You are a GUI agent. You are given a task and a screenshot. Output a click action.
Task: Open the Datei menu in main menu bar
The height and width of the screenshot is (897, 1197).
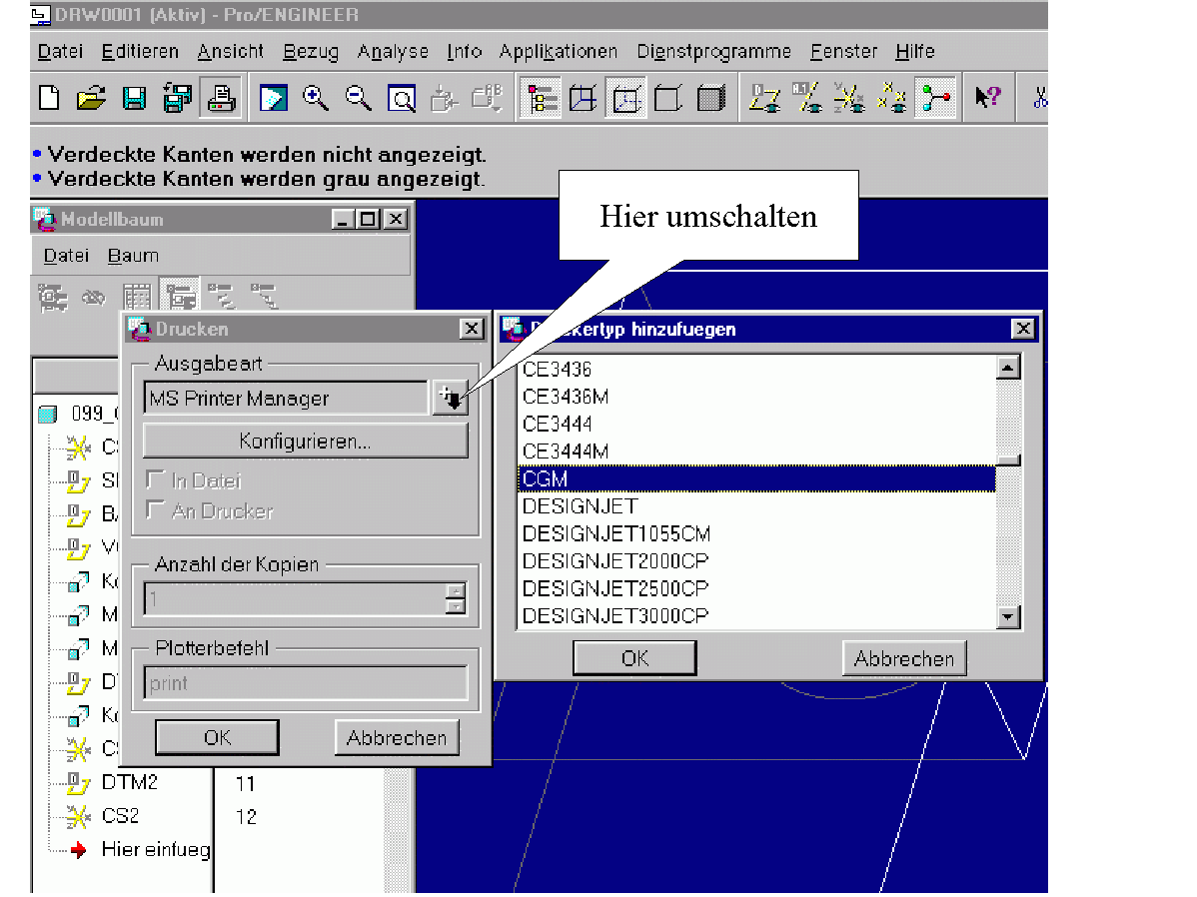pos(60,51)
